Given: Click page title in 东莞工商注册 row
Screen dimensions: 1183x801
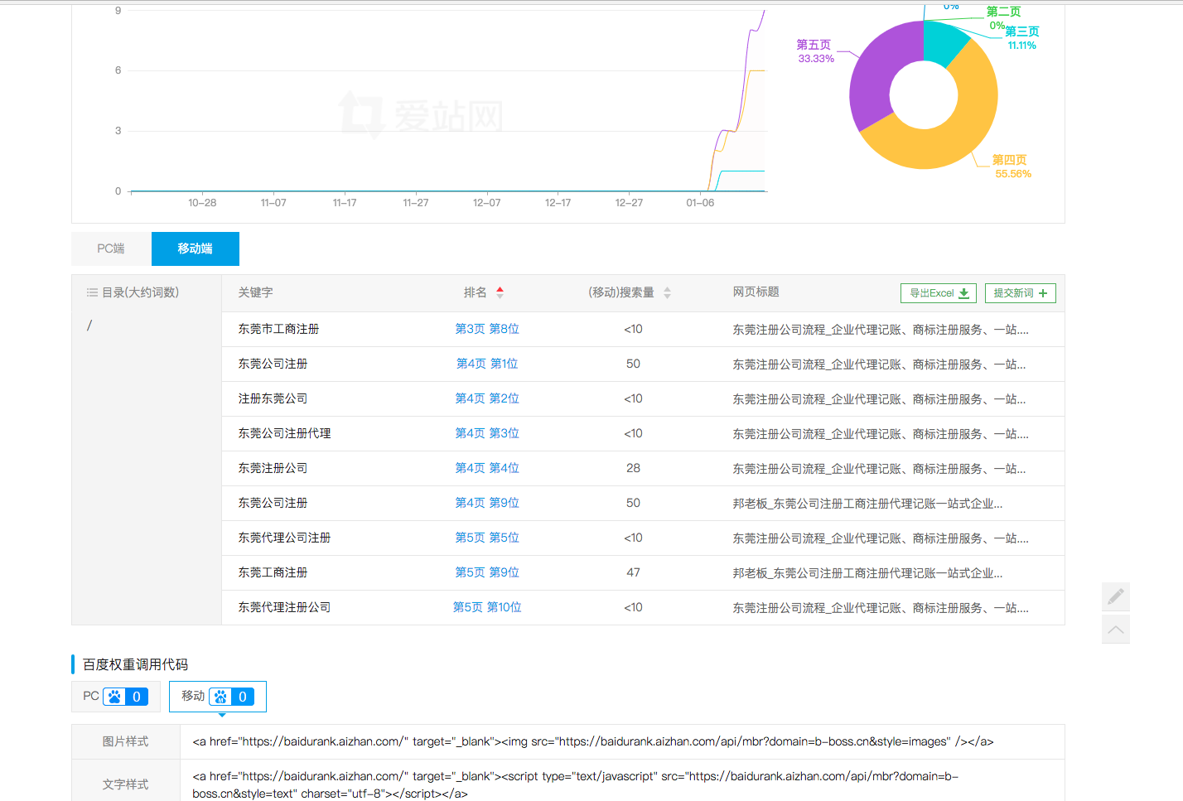Looking at the screenshot, I should tap(867, 573).
